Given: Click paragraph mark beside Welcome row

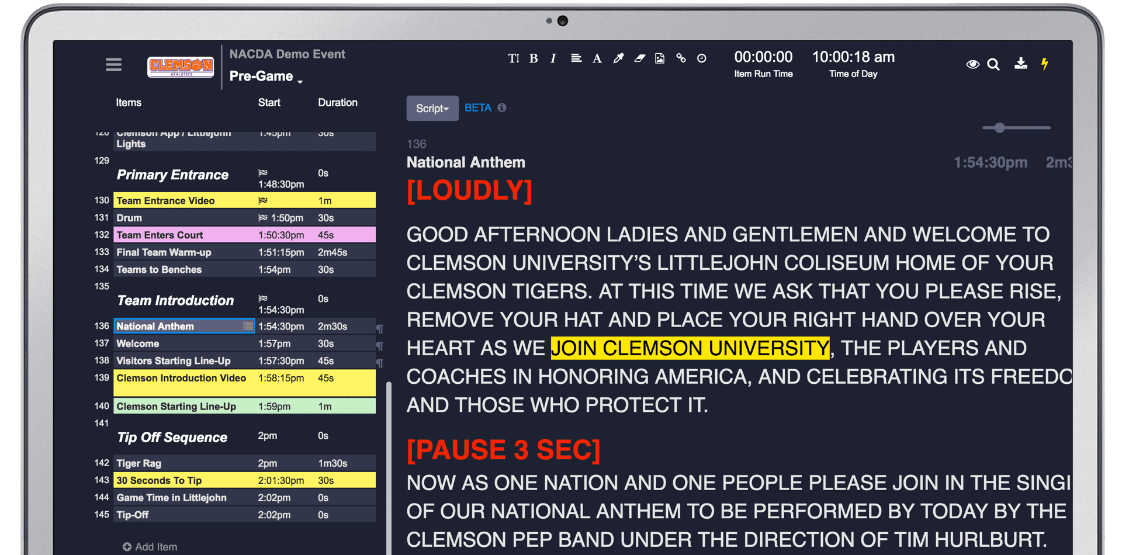Looking at the screenshot, I should click(380, 346).
